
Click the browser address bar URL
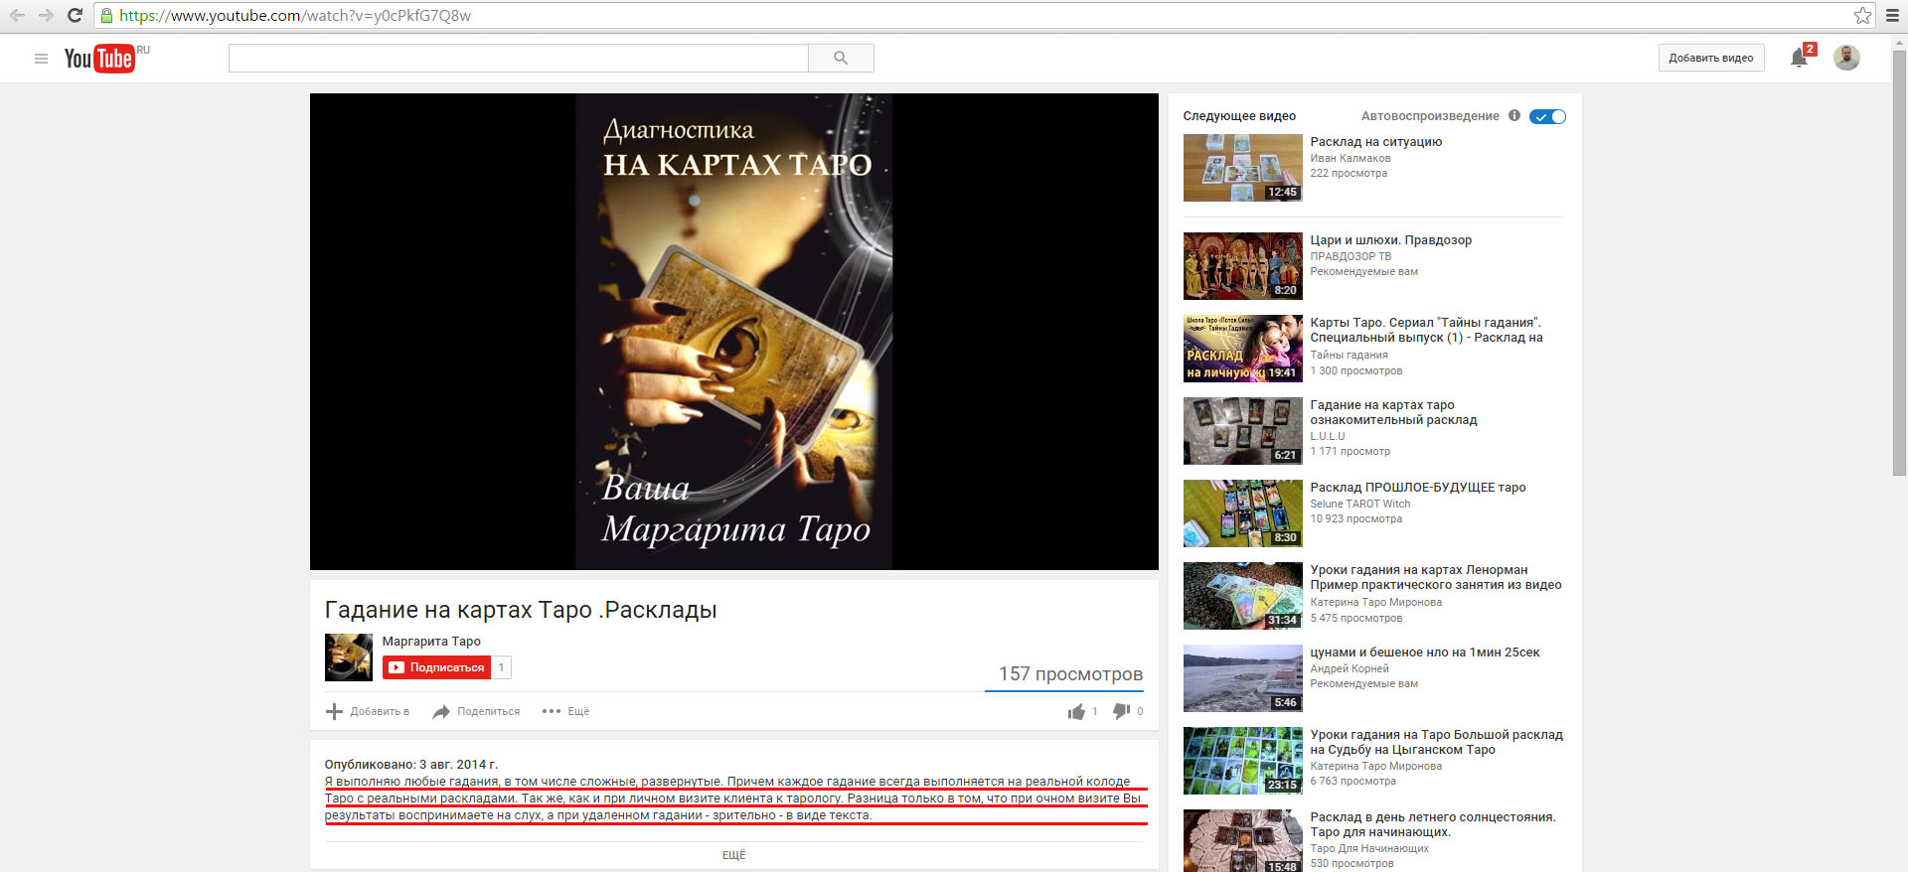pyautogui.click(x=295, y=15)
